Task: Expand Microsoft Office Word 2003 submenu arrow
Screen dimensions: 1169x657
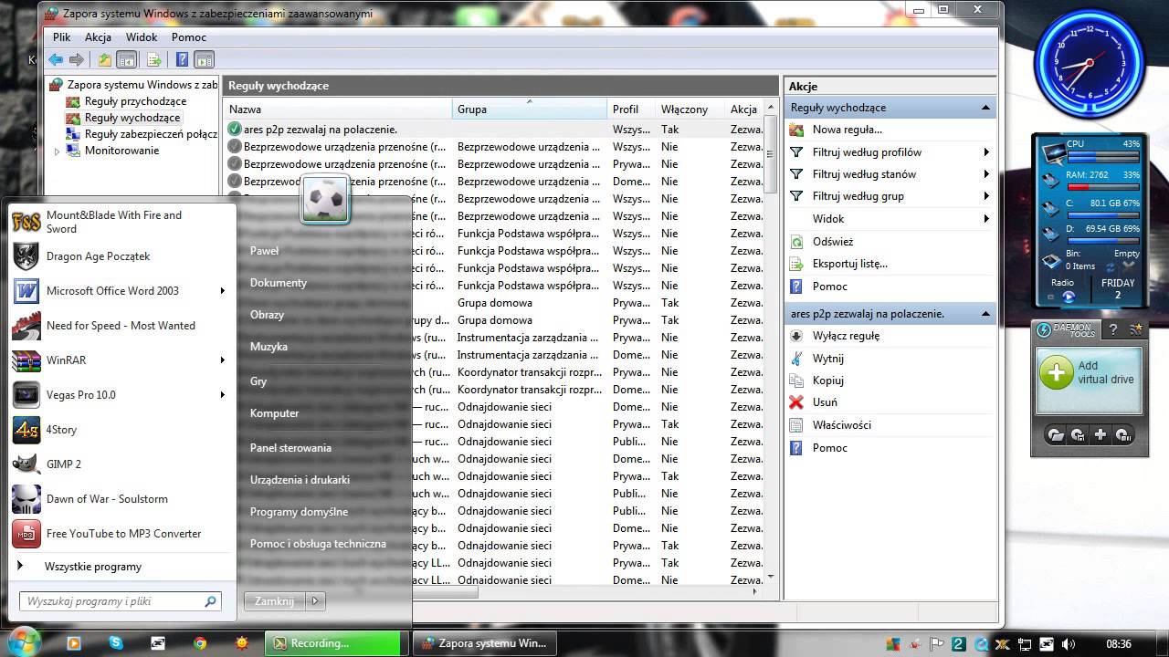Action: point(222,291)
